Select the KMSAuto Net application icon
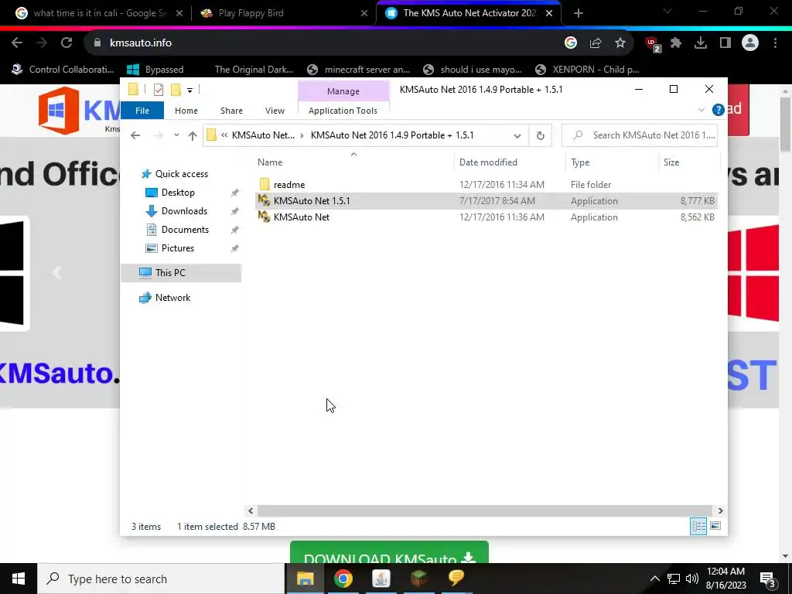Screen dimensions: 792x594 tap(264, 217)
